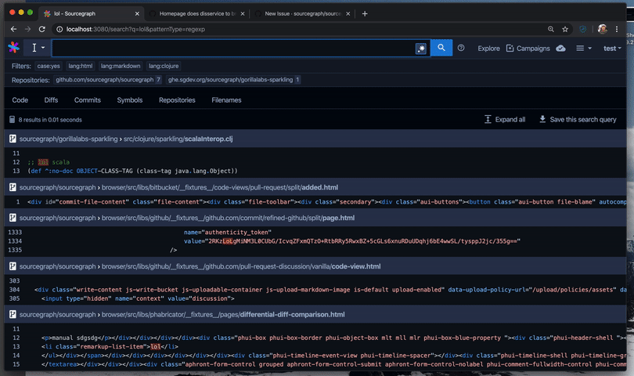Switch to the Repositories tab
This screenshot has height=376, width=634.
(177, 100)
